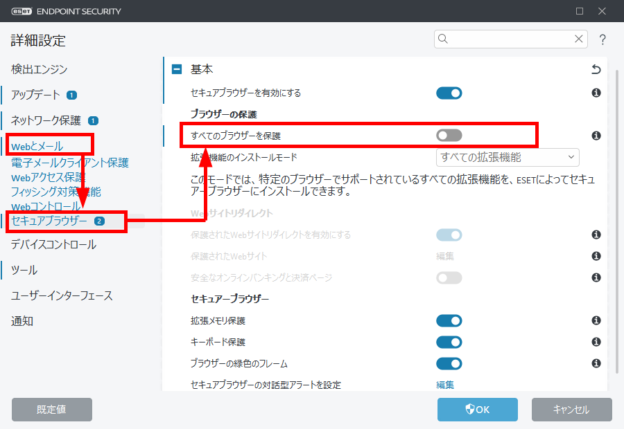Select セキュアブラウザー subsection
Screen dimensions: 624x429
click(49, 221)
